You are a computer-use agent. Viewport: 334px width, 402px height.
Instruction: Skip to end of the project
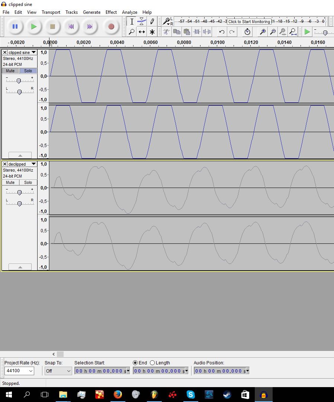[90, 26]
